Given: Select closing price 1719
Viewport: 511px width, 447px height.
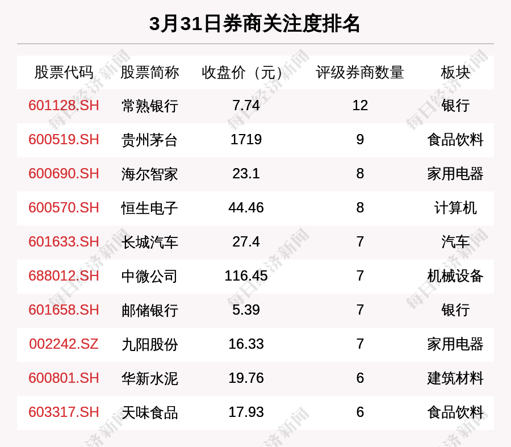Looking at the screenshot, I should click(x=246, y=140).
